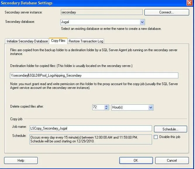The width and height of the screenshot is (195, 169).
Task: Click the LSCopy_Secondary_Jugal job name field
Action: pos(91,128)
